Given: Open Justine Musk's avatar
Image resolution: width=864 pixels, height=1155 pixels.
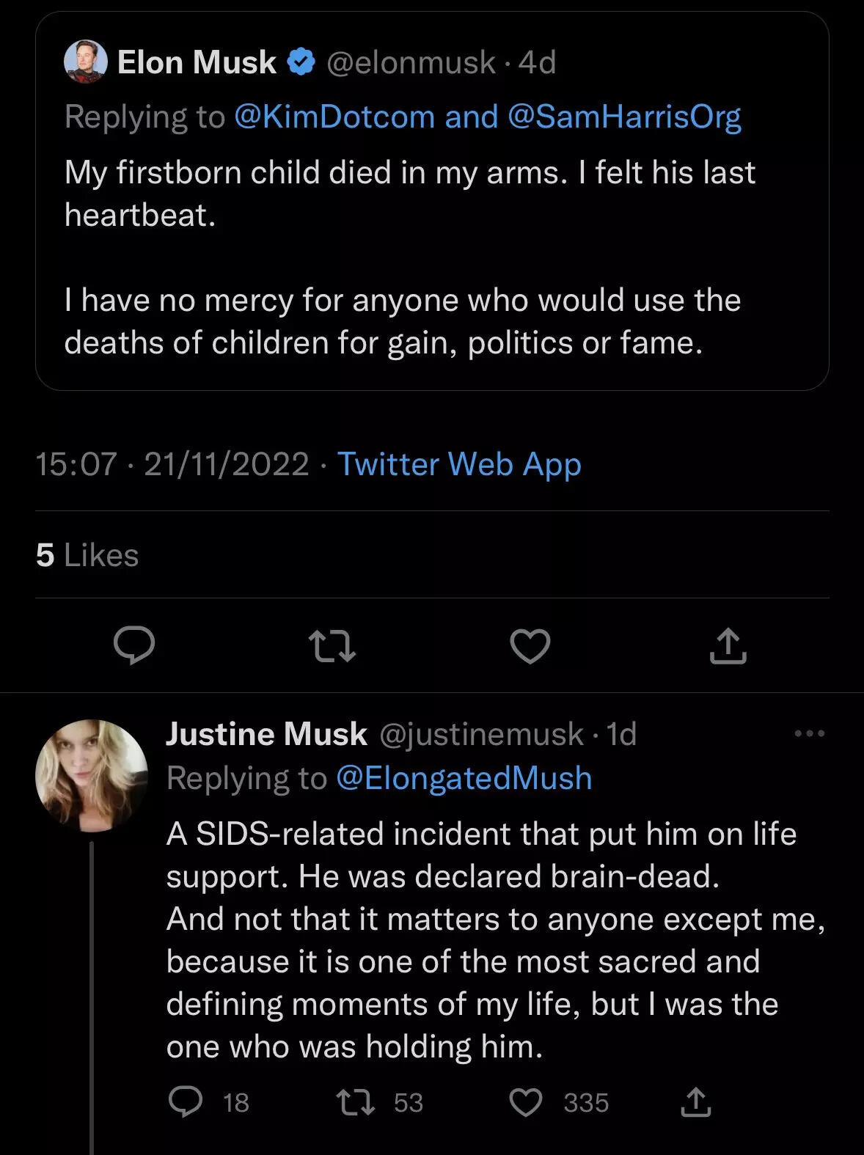Looking at the screenshot, I should coord(92,775).
